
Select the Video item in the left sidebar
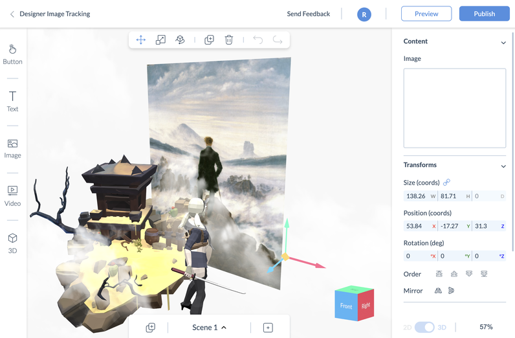(x=12, y=195)
